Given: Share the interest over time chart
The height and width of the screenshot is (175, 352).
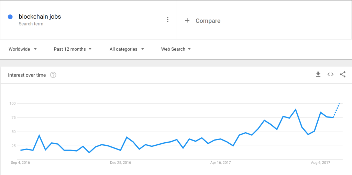Looking at the screenshot, I should (x=343, y=74).
